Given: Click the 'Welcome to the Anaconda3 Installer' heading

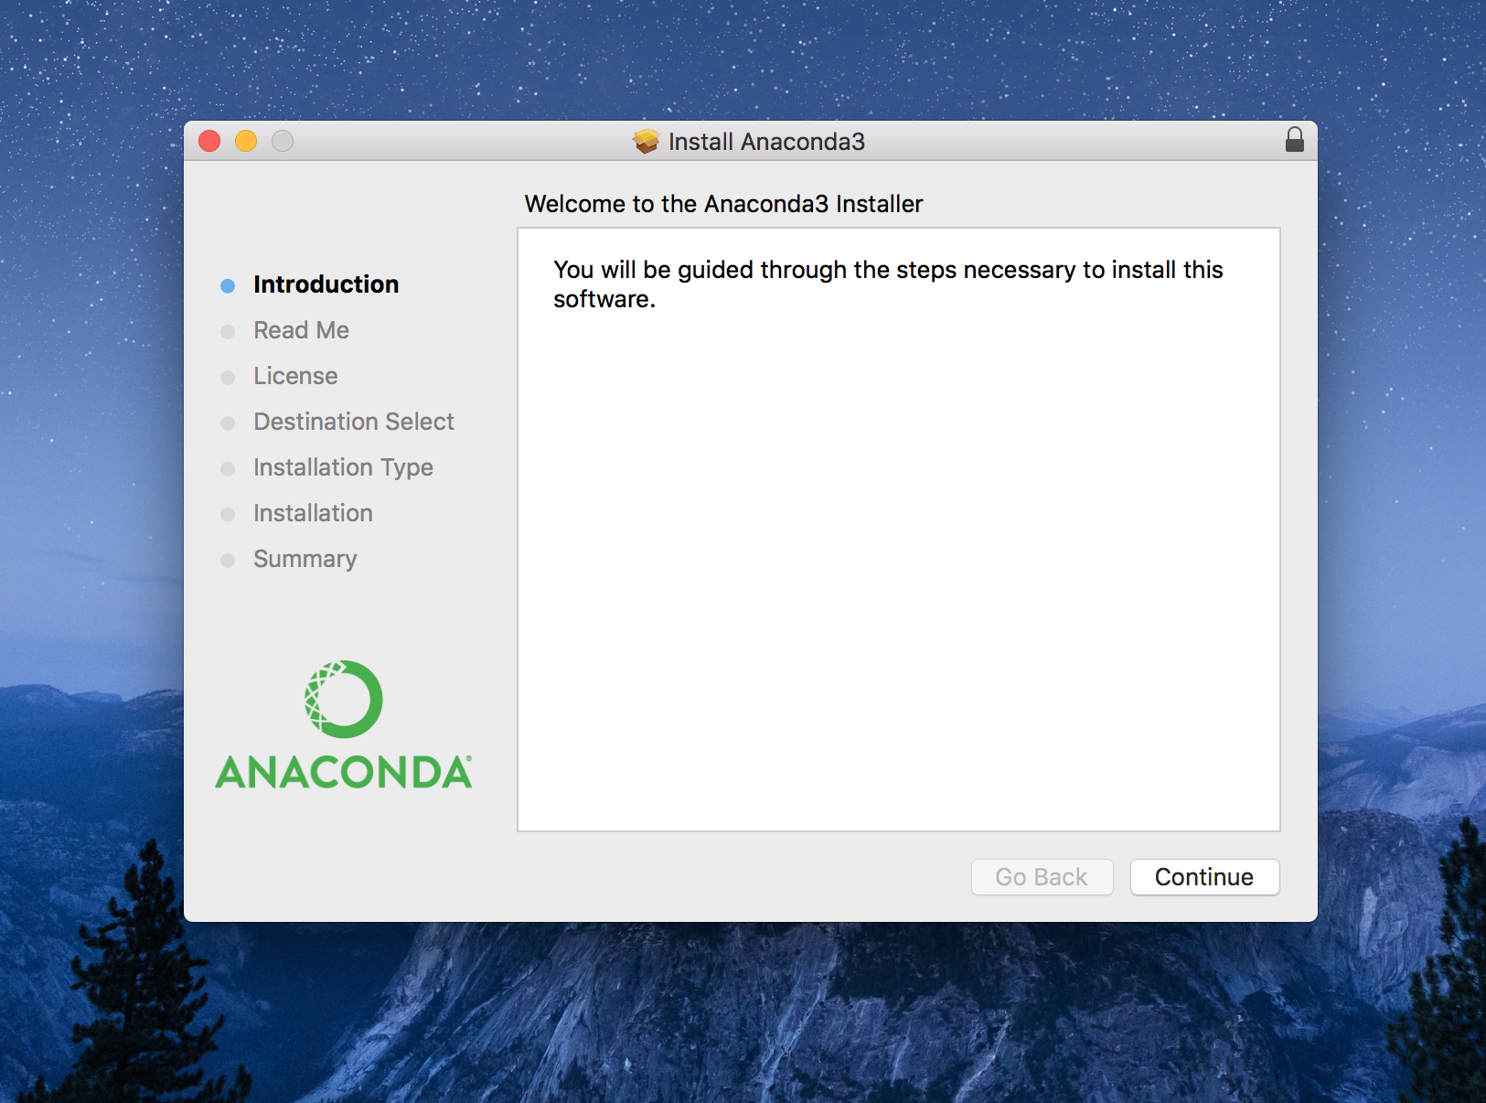Looking at the screenshot, I should coord(723,203).
